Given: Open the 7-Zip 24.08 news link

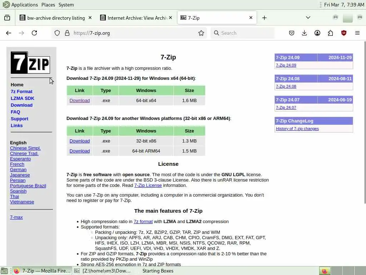Looking at the screenshot, I should tap(286, 86).
